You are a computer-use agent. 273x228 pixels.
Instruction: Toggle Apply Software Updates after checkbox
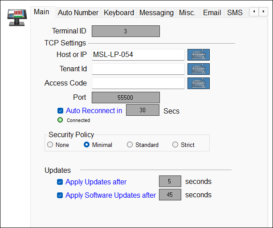(60, 195)
